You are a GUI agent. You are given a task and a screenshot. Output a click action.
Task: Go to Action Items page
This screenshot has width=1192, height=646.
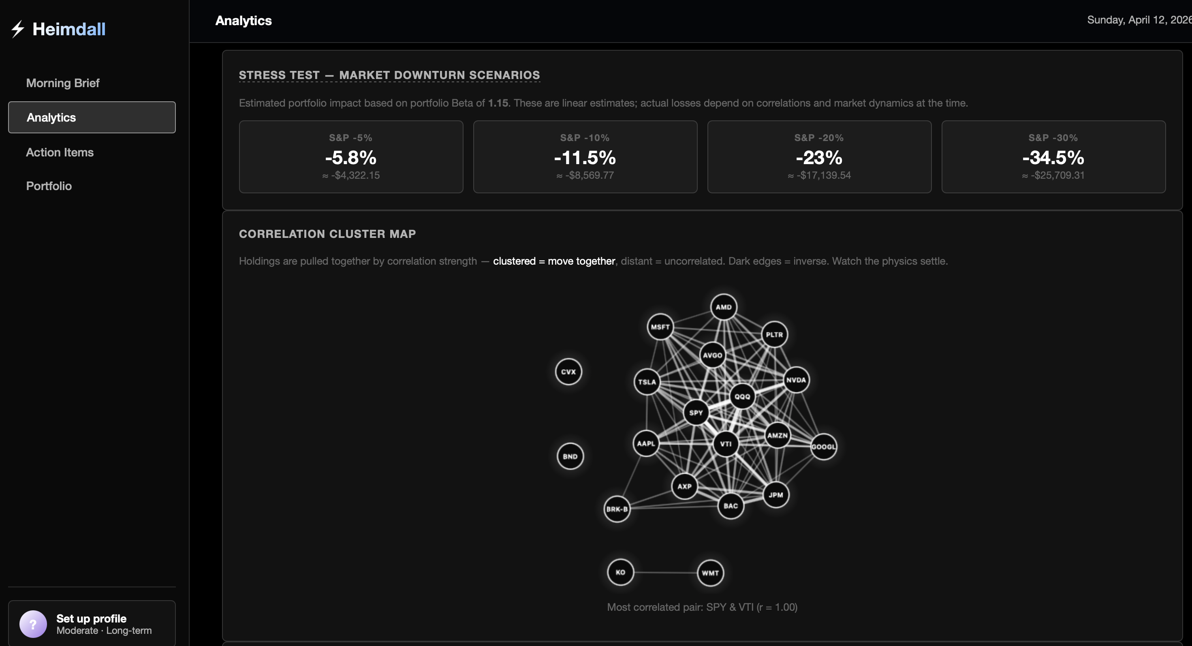coord(60,152)
